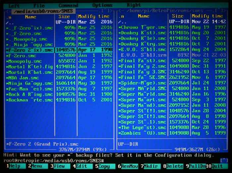This screenshot has width=232, height=173.
Task: Click the 3 View function key
Action: [60, 166]
